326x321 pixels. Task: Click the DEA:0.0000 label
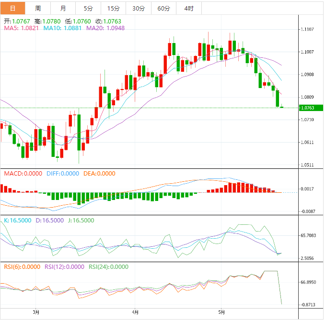click(x=99, y=174)
